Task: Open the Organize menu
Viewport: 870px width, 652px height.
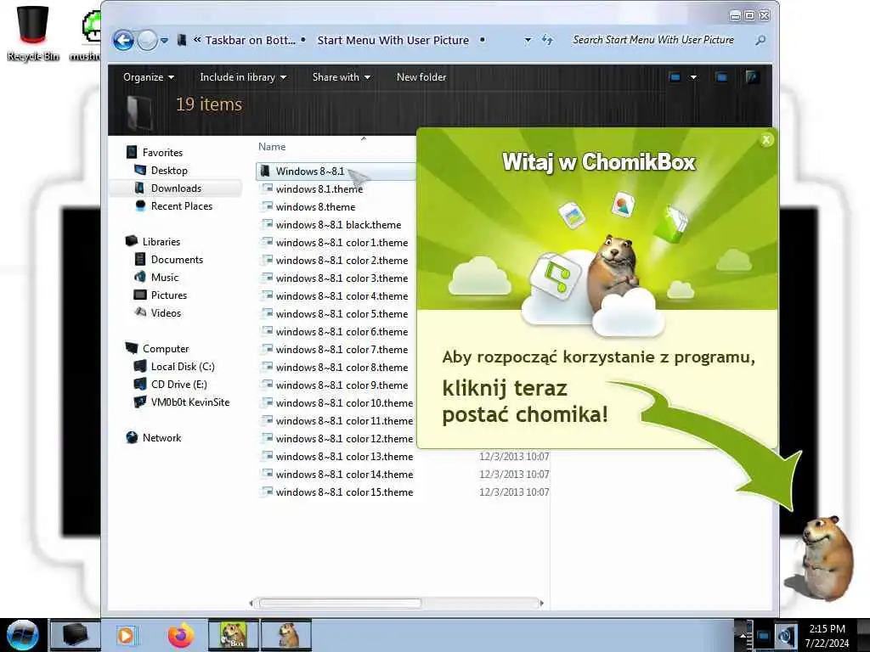Action: tap(148, 77)
